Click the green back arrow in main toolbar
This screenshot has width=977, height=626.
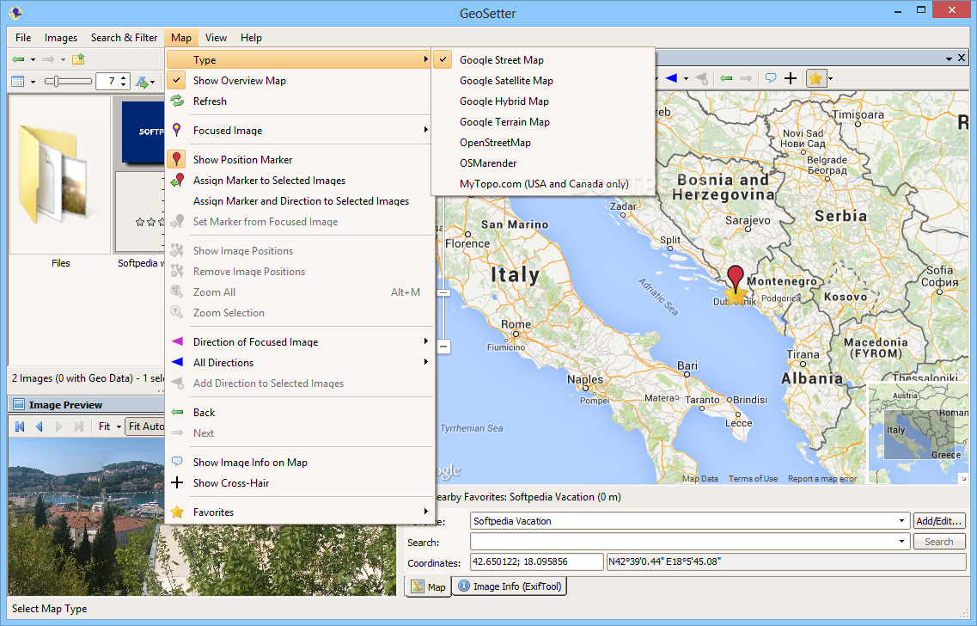pyautogui.click(x=18, y=59)
